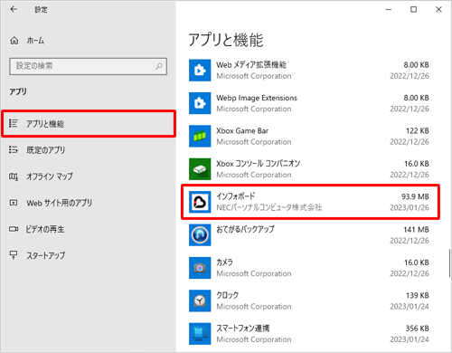Maximize the Settings window

coord(414,9)
